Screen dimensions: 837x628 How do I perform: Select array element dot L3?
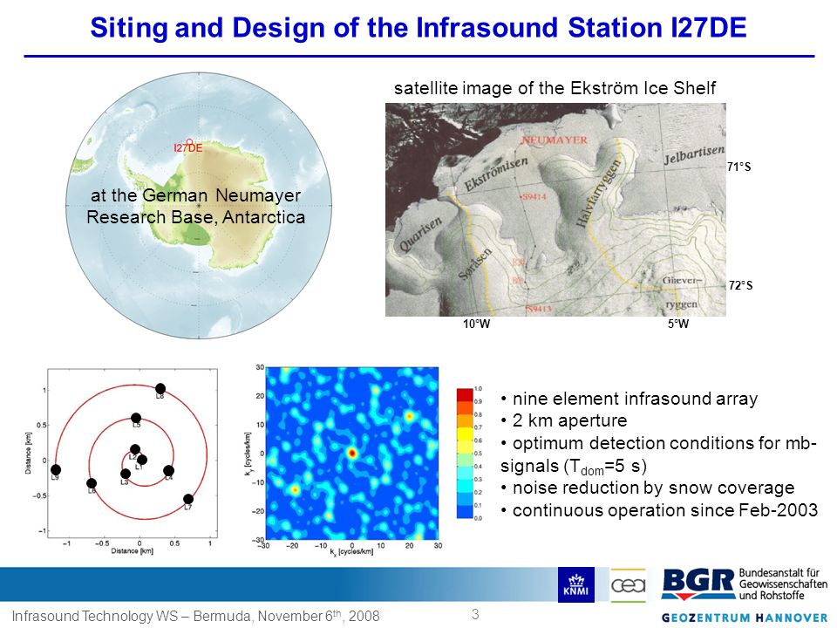click(x=126, y=474)
